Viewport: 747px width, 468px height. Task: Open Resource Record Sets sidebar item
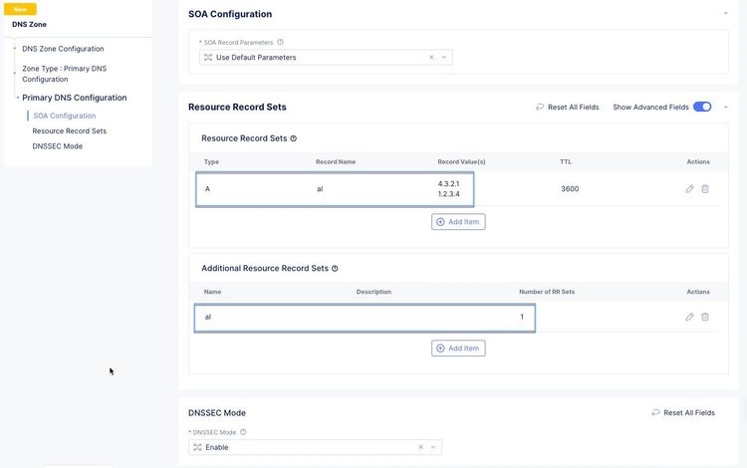[70, 130]
